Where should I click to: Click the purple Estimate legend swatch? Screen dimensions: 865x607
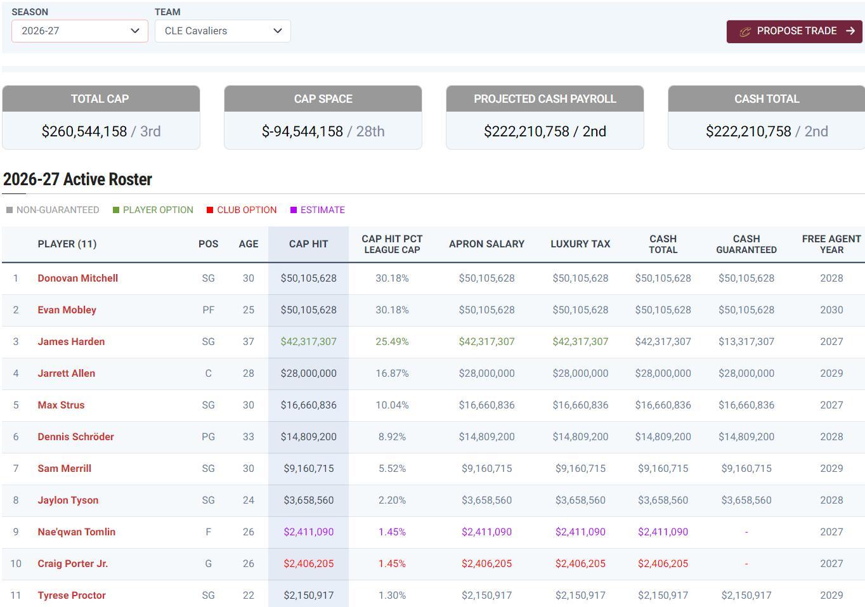pyautogui.click(x=294, y=210)
